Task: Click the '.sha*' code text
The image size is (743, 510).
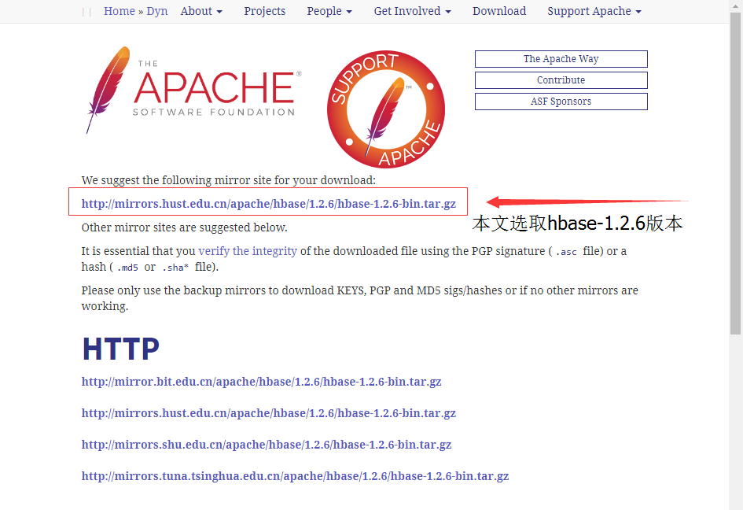Action: (175, 268)
